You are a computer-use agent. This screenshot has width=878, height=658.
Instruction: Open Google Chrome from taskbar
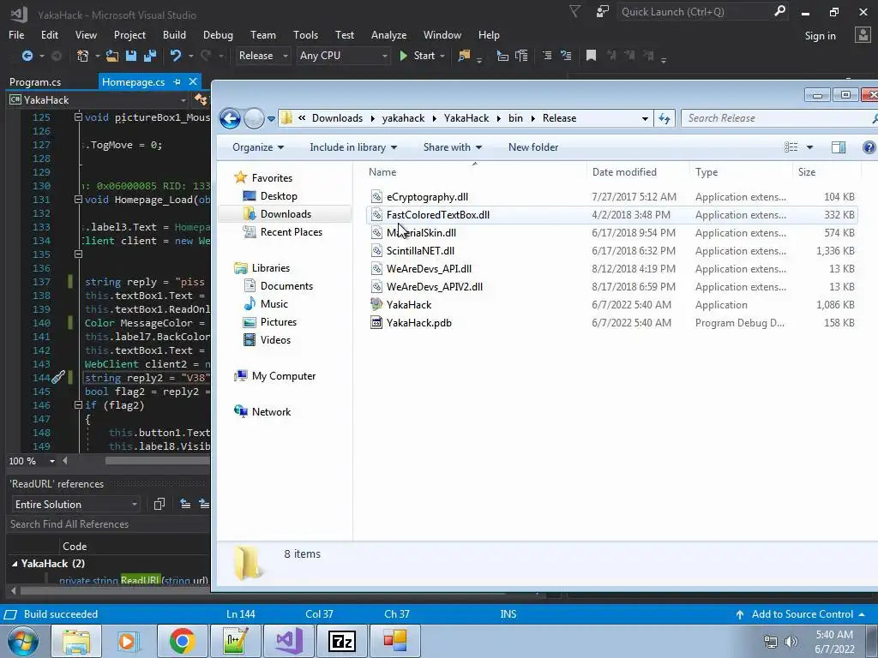tap(182, 641)
